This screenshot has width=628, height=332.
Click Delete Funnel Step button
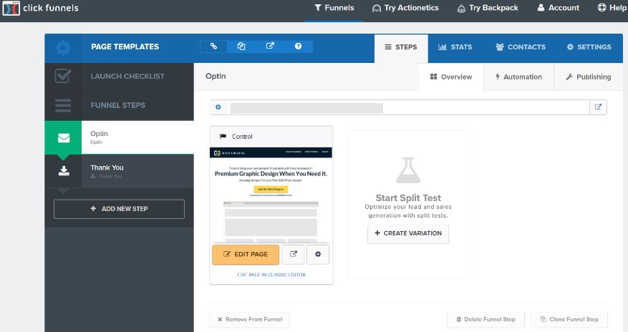pyautogui.click(x=486, y=320)
